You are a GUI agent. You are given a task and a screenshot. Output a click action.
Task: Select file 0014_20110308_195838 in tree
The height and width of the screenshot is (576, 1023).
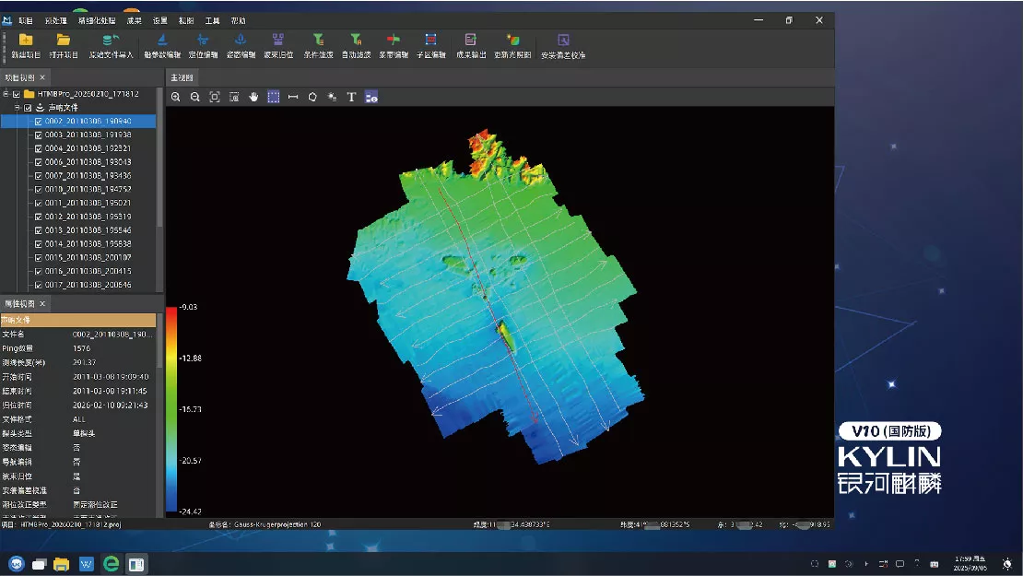click(88, 244)
